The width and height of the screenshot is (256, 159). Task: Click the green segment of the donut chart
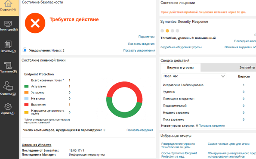(124, 114)
